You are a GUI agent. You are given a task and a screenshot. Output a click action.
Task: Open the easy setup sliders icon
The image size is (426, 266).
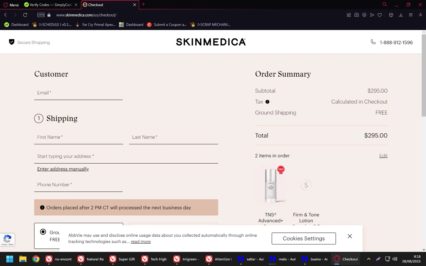pos(411,15)
